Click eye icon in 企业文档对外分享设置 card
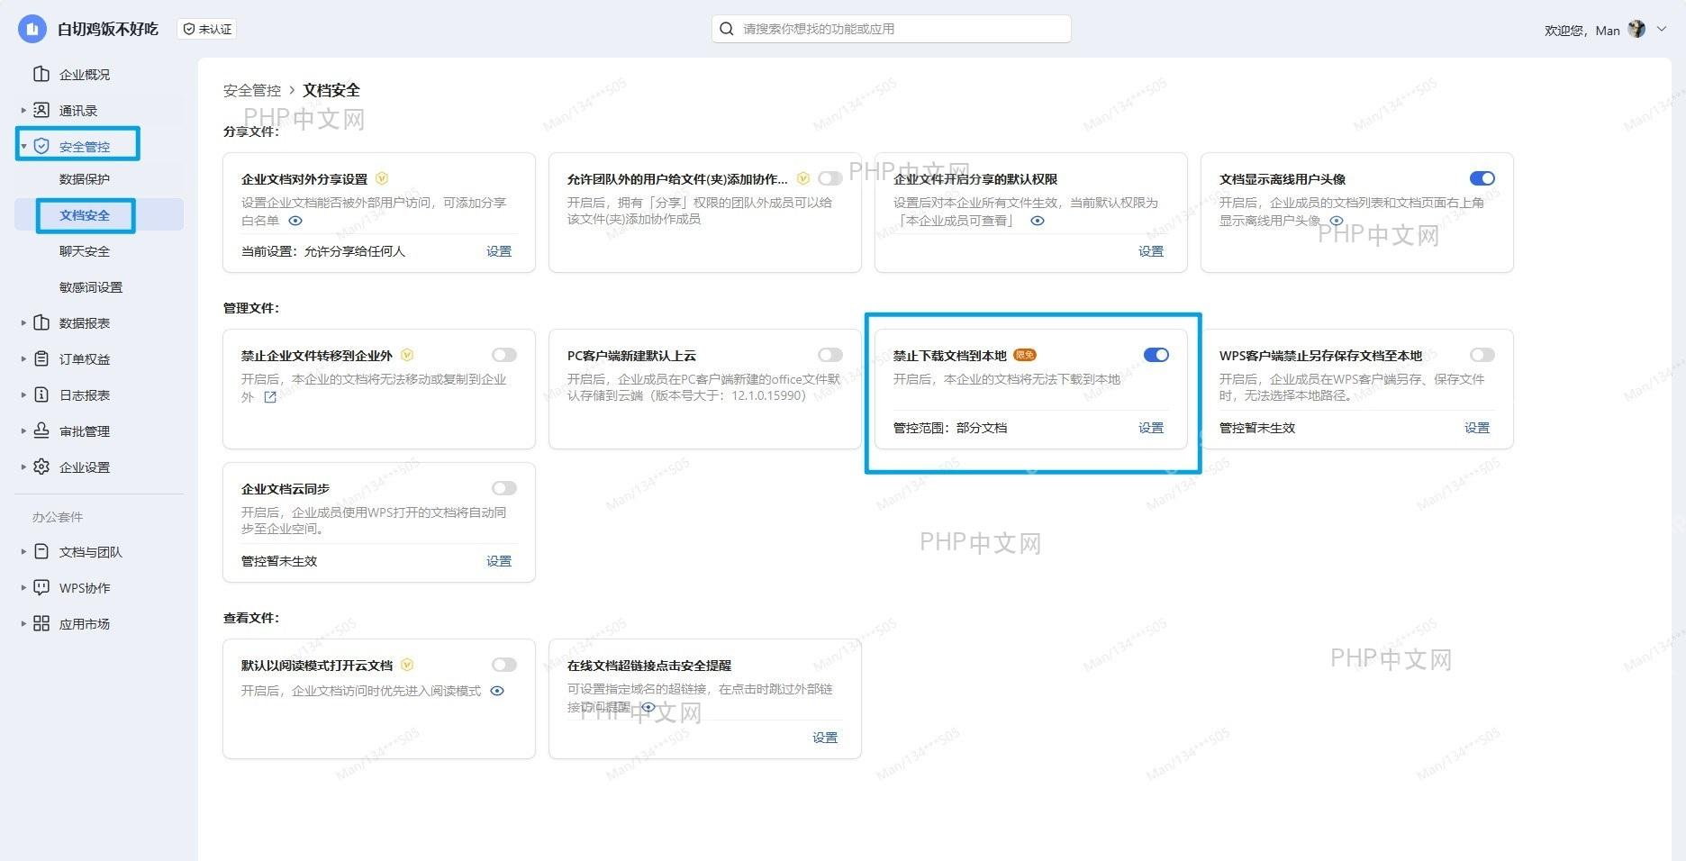The width and height of the screenshot is (1686, 861). [x=295, y=221]
